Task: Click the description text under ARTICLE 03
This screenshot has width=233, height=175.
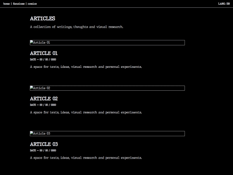Action: 86,158
